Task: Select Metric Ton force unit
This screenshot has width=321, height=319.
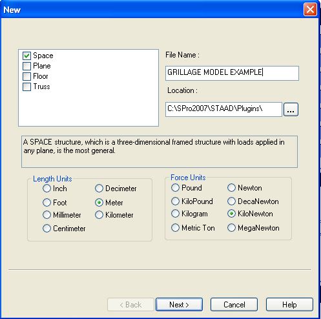Action: 175,227
